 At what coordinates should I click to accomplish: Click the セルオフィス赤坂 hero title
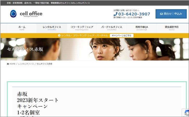click(25, 49)
